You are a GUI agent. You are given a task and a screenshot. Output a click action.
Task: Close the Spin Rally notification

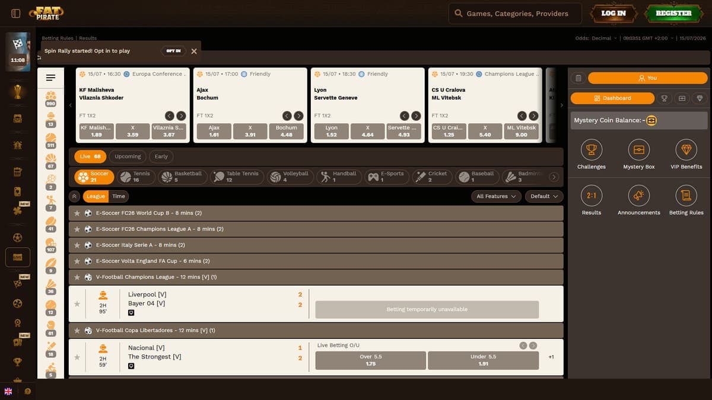point(194,51)
